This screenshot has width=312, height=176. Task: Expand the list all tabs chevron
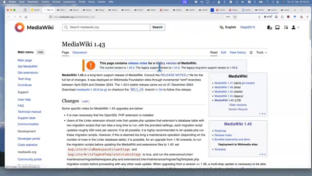pos(301,10)
